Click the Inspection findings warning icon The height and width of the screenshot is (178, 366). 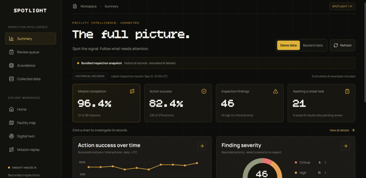276,91
